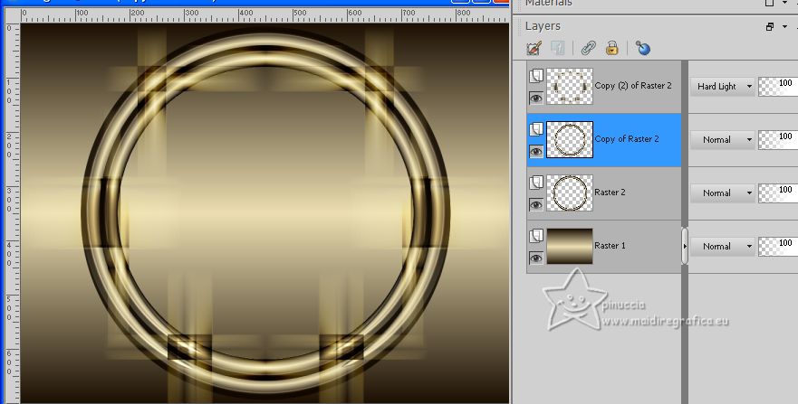Click opacity slider of Copy (2) of Raster 2

(x=778, y=86)
